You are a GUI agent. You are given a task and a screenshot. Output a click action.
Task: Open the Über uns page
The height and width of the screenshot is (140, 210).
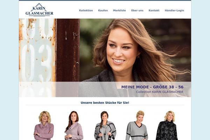click(x=137, y=10)
